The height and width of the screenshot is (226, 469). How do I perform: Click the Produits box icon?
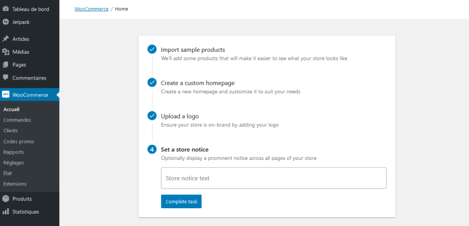[x=5, y=199]
